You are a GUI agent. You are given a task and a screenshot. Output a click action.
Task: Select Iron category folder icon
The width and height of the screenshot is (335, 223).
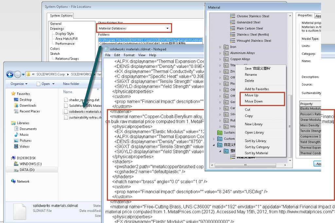coord(226,47)
